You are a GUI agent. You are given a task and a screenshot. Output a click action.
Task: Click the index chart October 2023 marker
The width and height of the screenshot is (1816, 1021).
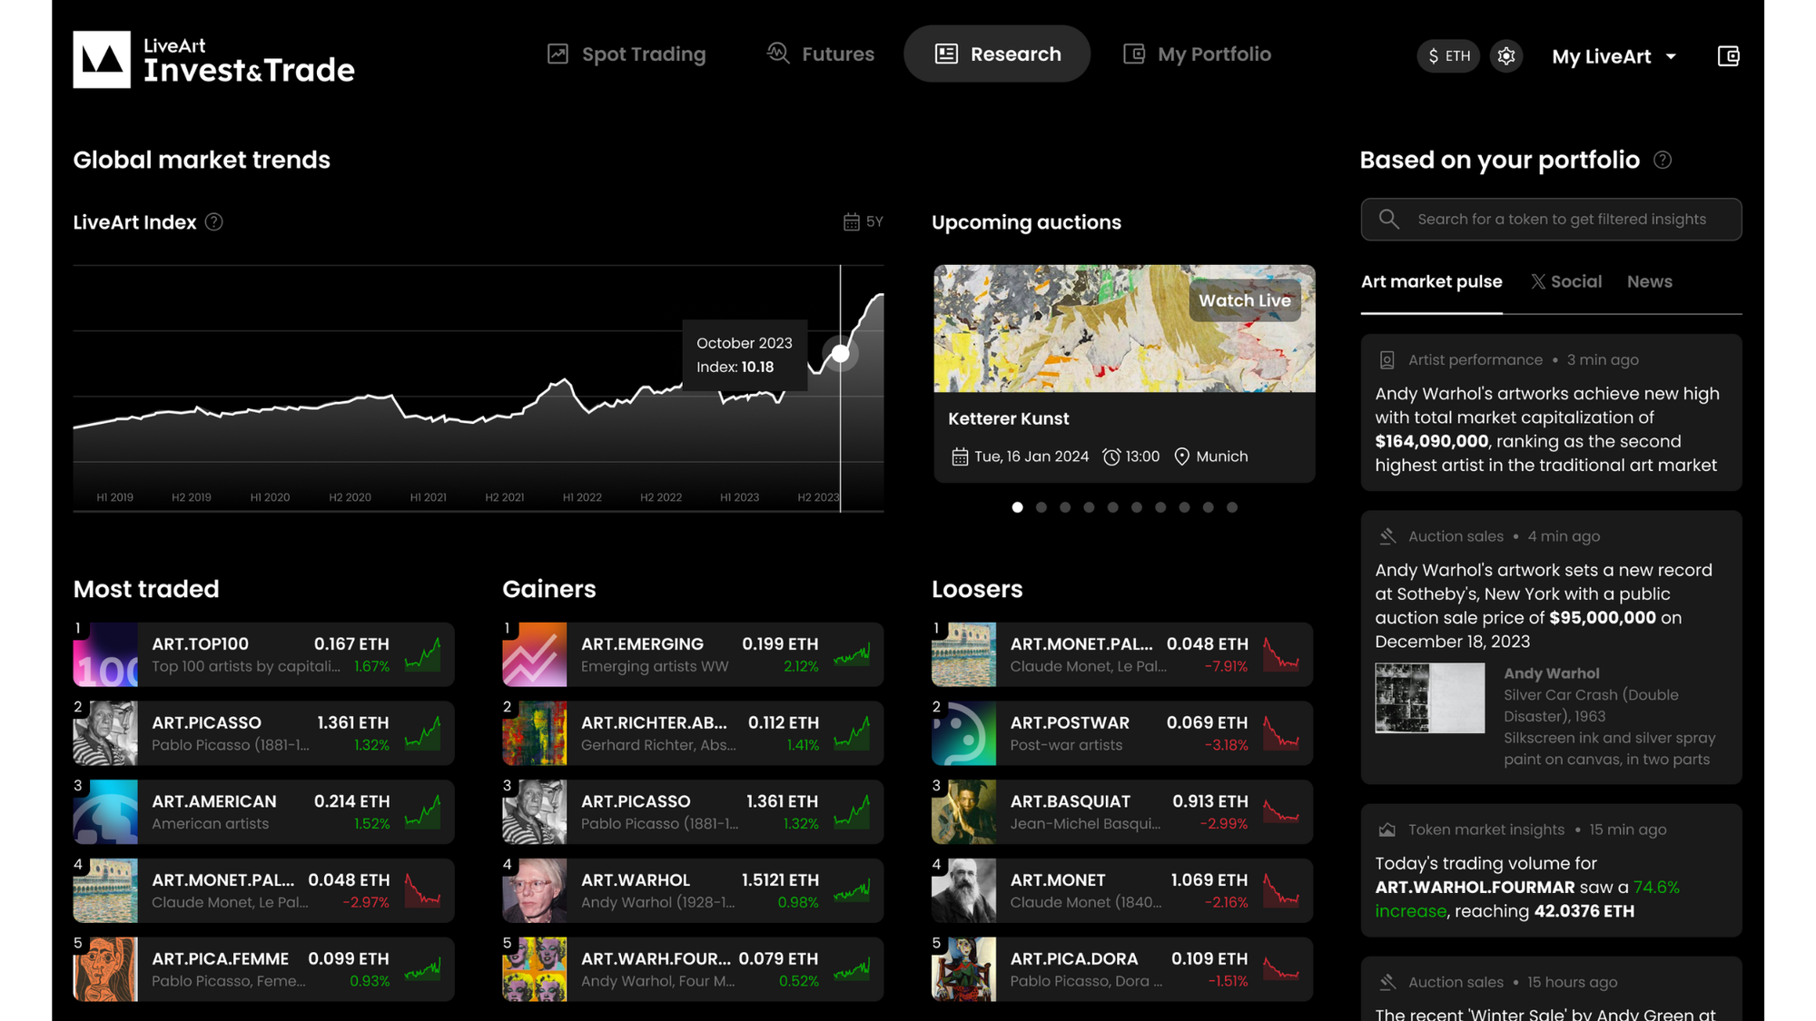[841, 354]
